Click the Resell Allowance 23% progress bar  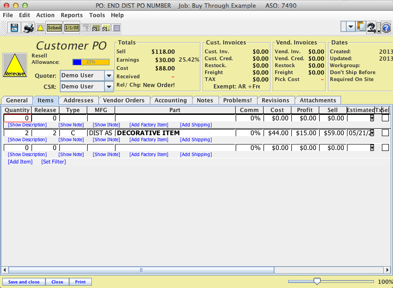[x=91, y=62]
